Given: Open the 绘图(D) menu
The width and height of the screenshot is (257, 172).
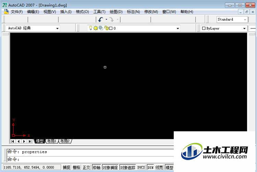Looking at the screenshot, I should [116, 12].
